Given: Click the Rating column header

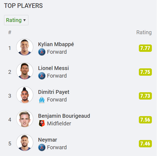Looking at the screenshot, I should (x=144, y=33).
